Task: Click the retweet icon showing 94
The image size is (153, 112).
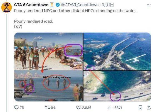Action: pyautogui.click(x=47, y=108)
